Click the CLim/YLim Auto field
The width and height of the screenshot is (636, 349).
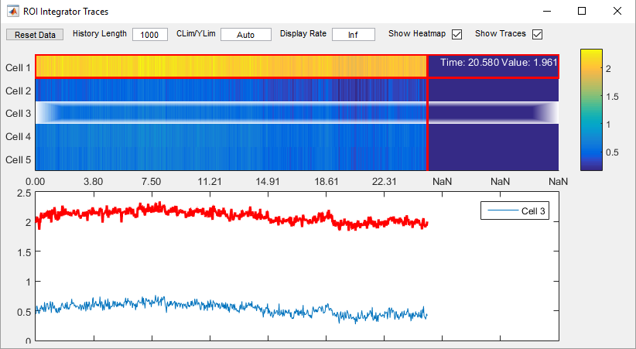(x=245, y=35)
